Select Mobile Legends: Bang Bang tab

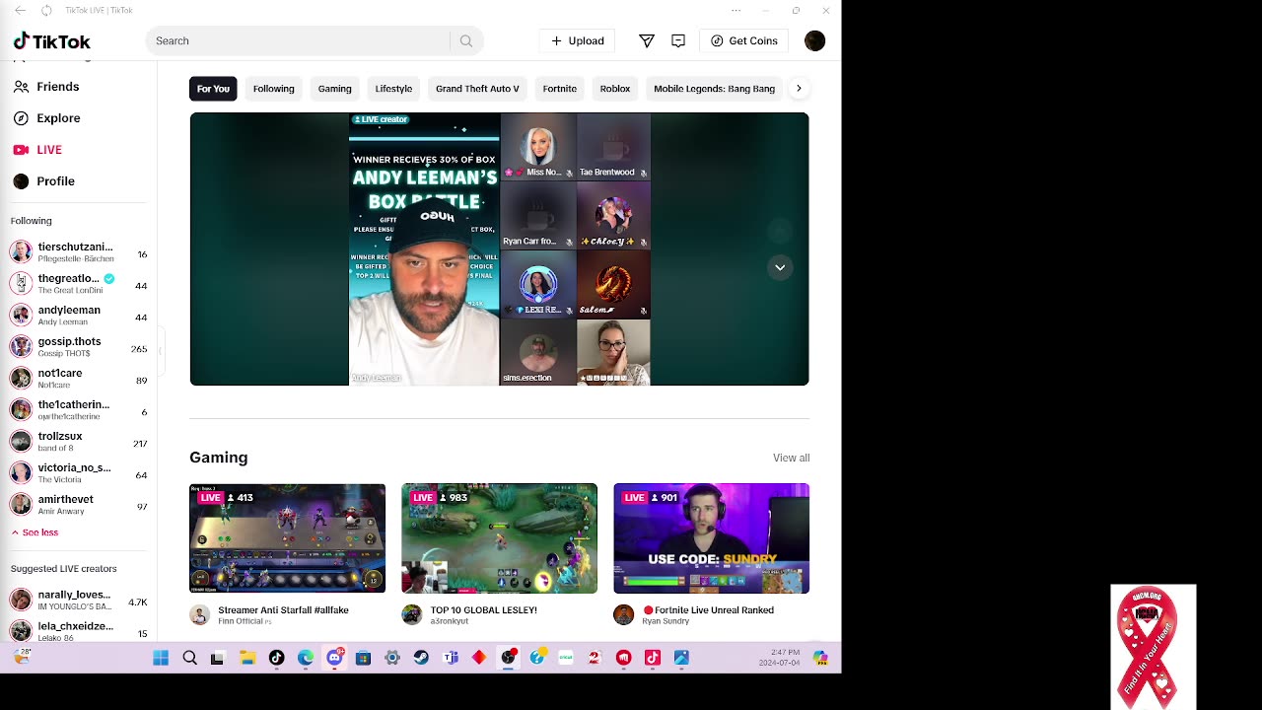tap(714, 89)
